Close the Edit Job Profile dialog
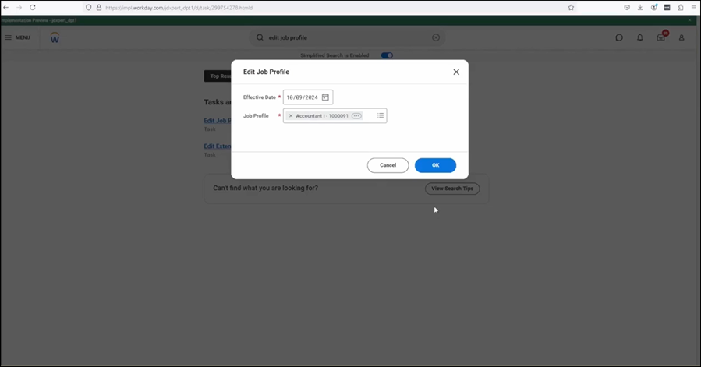 click(x=456, y=72)
